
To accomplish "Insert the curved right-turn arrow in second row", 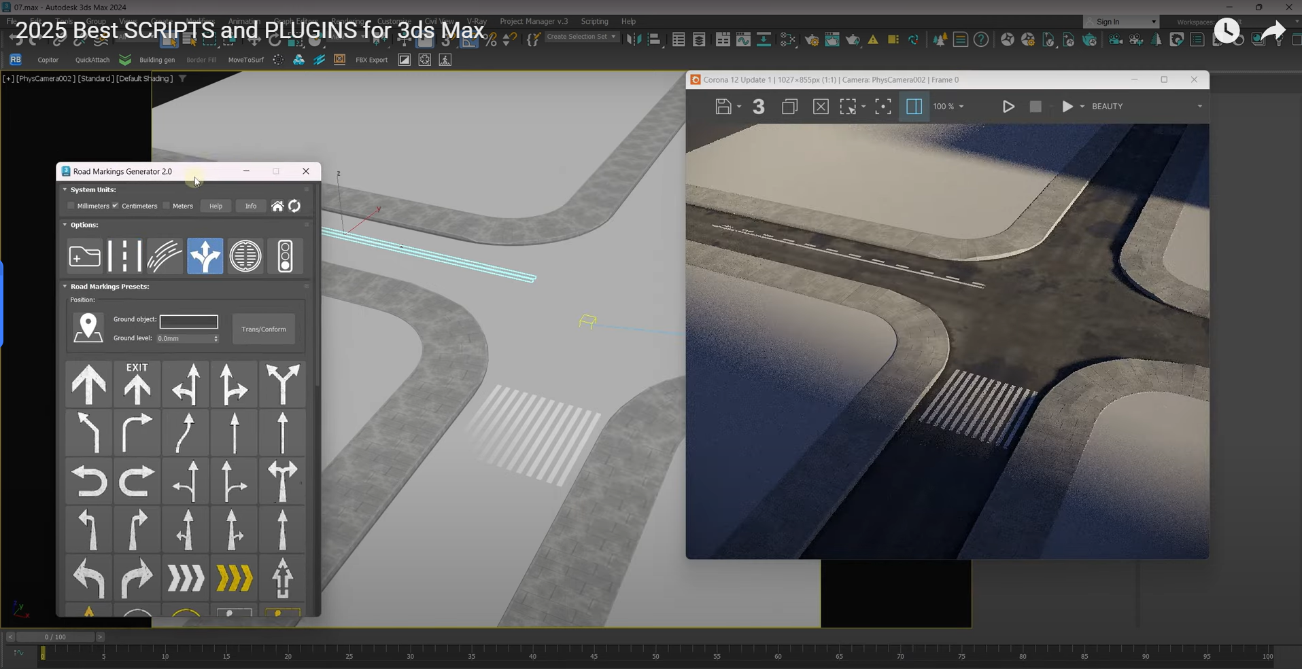I will (x=137, y=433).
